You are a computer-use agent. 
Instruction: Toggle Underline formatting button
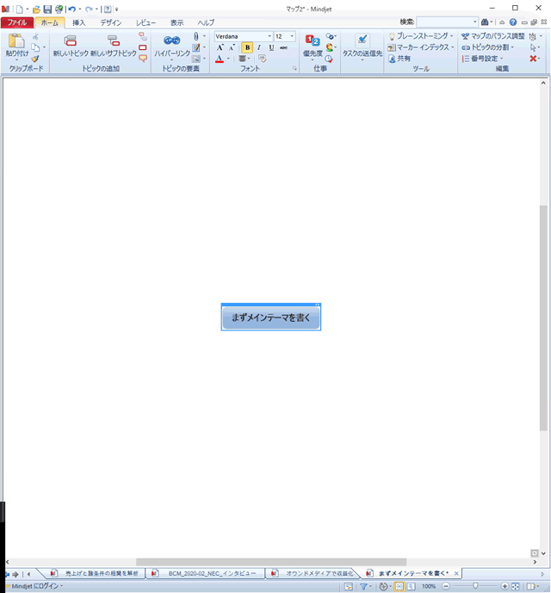271,47
